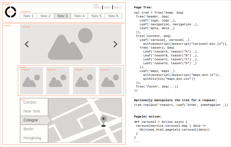Screen dimensions: 231x147
Task: Click the carousel next arrow
Action: [115, 44]
